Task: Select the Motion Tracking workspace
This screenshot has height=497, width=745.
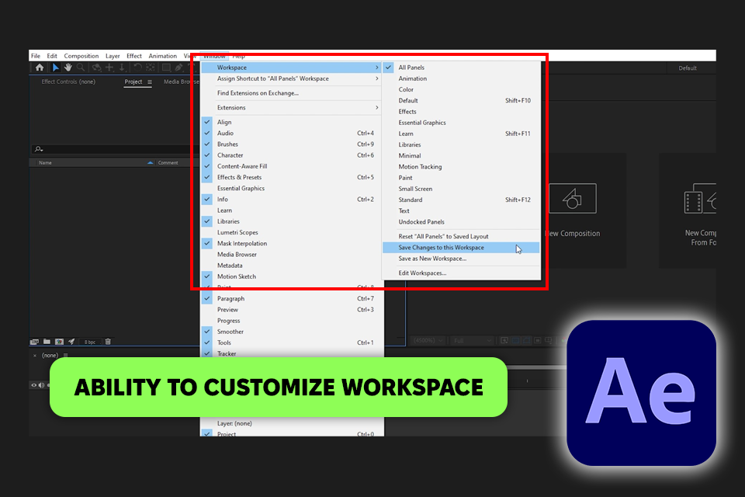Action: tap(461, 167)
